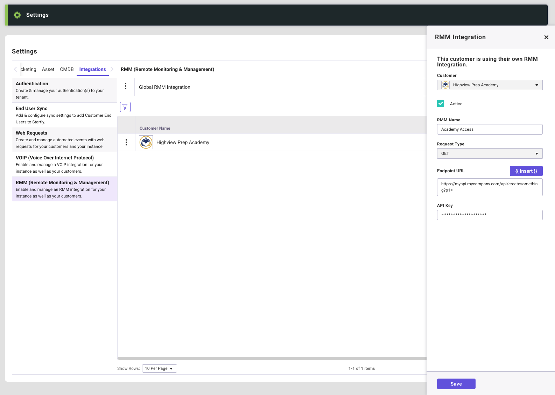Click the Save button

tap(456, 384)
